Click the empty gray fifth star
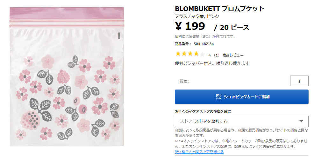The image size is (329, 166). pos(202,54)
